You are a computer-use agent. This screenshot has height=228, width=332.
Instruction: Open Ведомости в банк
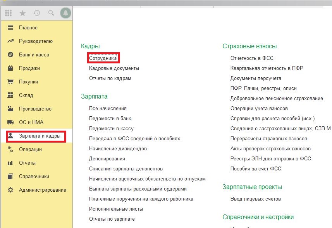pyautogui.click(x=110, y=119)
